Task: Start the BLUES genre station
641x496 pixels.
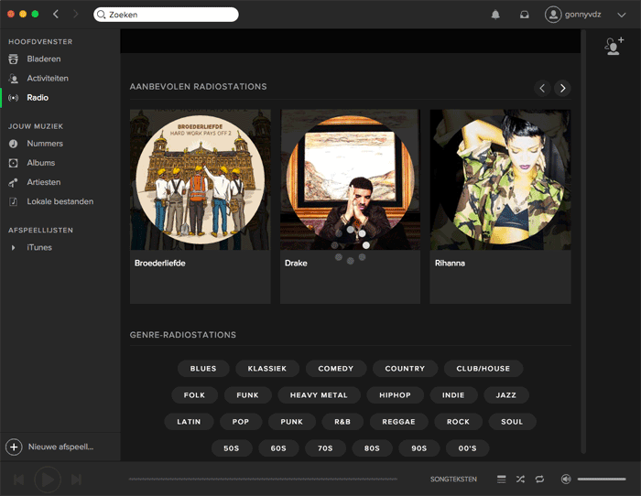Action: tap(203, 369)
